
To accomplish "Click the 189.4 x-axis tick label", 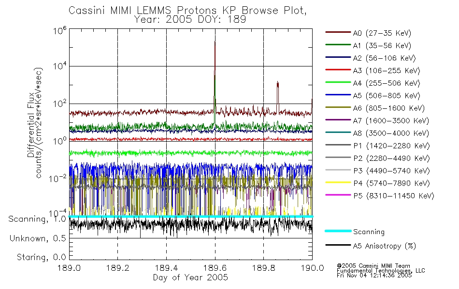I will (166, 268).
